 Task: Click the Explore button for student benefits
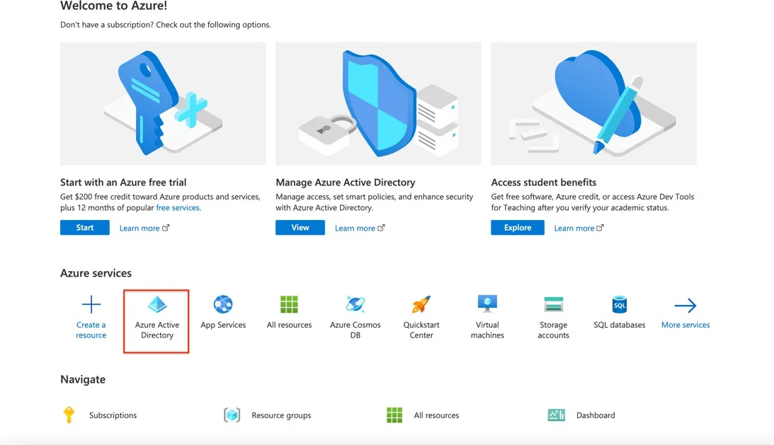point(518,227)
